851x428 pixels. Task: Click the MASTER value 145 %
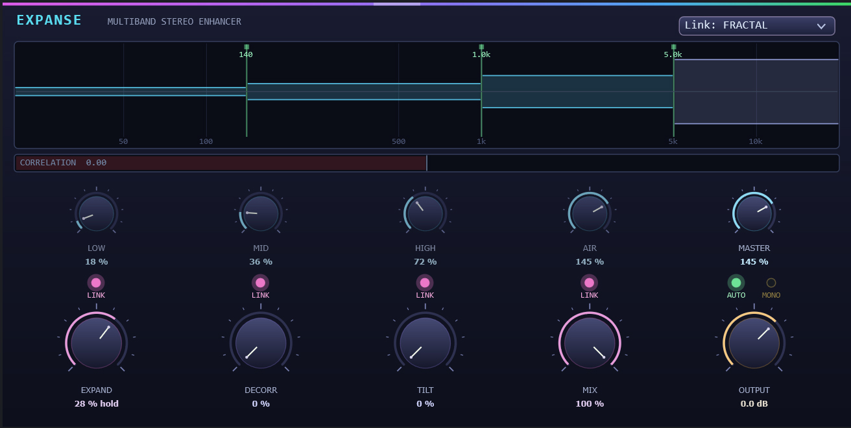(x=754, y=262)
